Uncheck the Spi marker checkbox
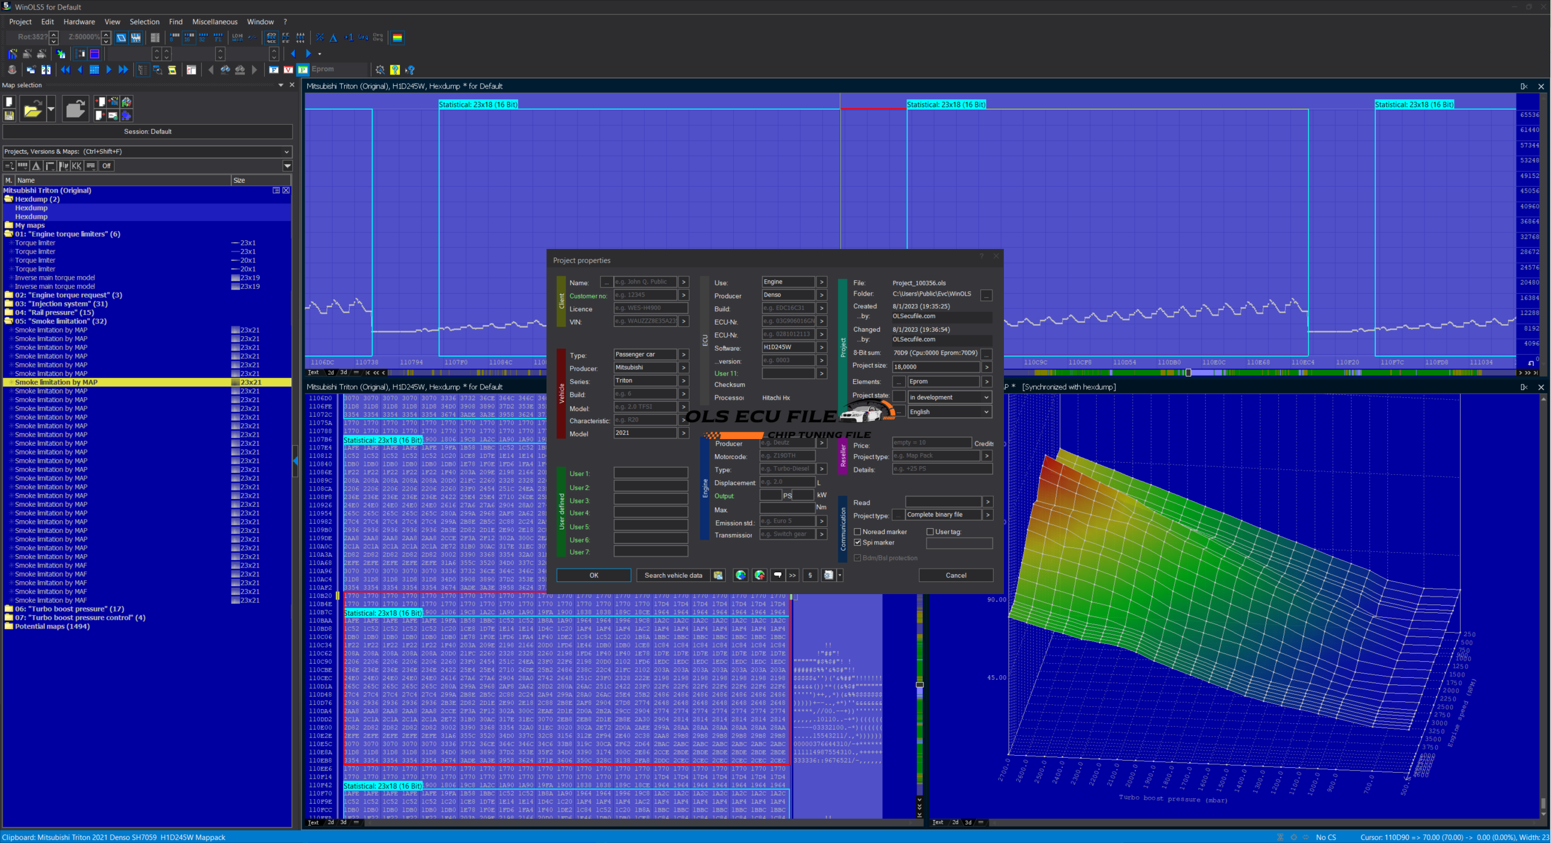 click(857, 543)
